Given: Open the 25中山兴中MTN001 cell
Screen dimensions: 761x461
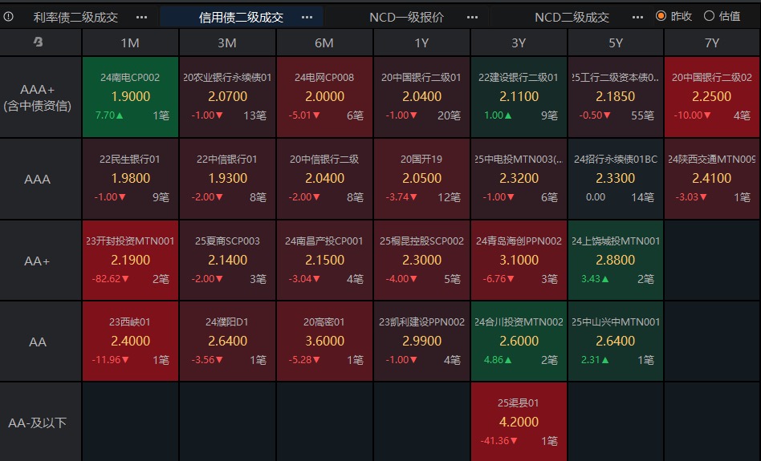Looking at the screenshot, I should point(616,342).
